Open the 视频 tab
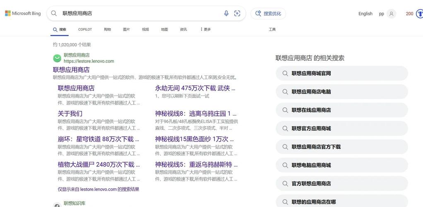The image size is (423, 207). pyautogui.click(x=145, y=29)
